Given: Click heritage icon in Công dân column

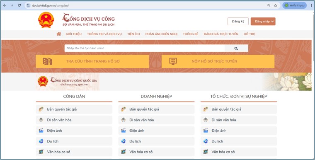Looking at the screenshot, I should pyautogui.click(x=41, y=120).
